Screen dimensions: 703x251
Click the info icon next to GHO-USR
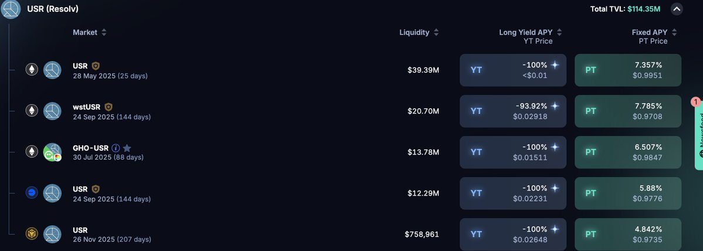pos(116,148)
